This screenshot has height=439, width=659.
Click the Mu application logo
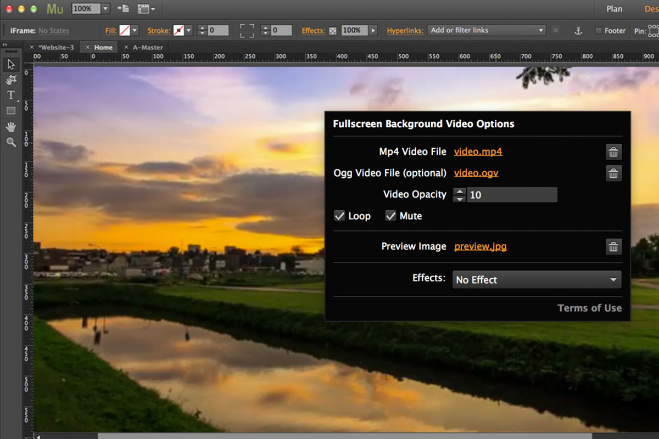click(55, 9)
